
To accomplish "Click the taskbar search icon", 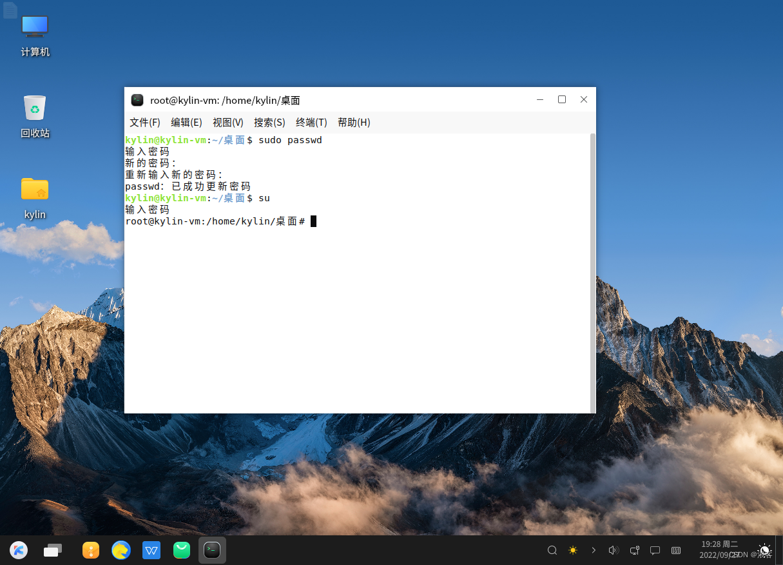I will 552,550.
